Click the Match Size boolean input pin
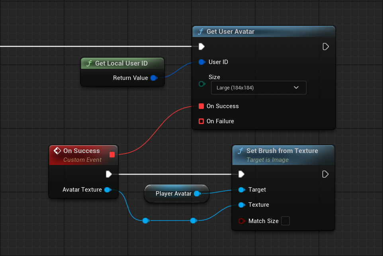 point(241,221)
